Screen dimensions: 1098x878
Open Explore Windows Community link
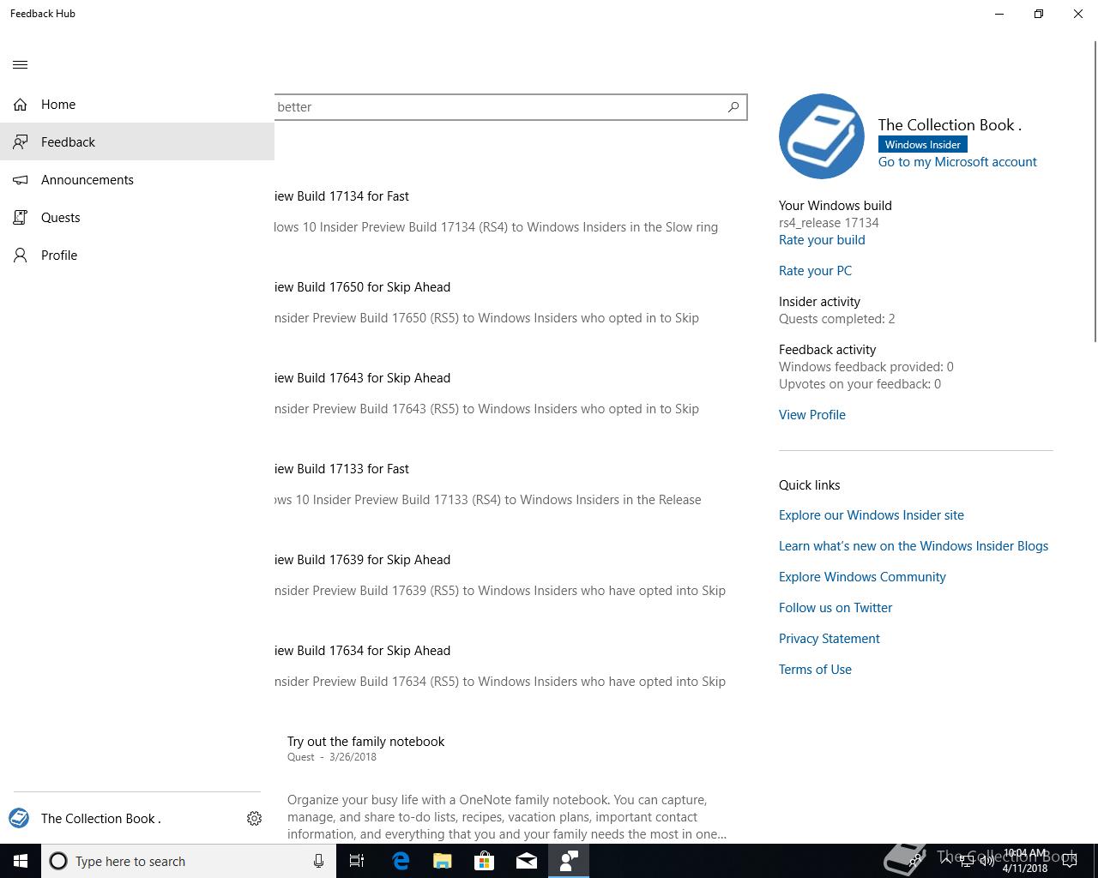pyautogui.click(x=862, y=577)
